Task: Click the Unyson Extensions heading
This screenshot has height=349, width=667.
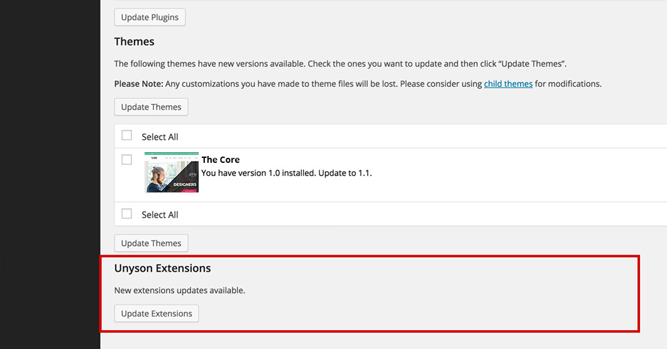Action: (x=162, y=268)
